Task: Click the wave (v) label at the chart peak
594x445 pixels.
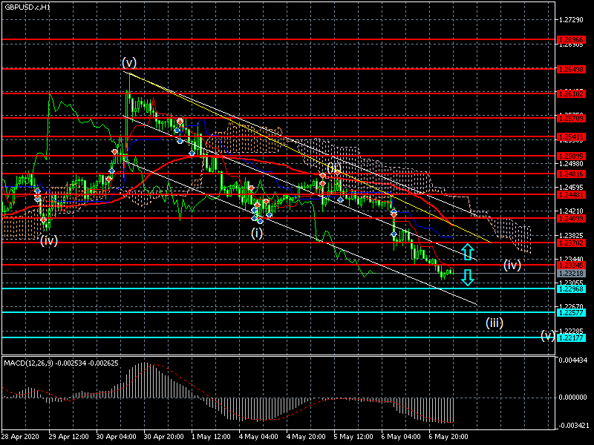Action: (129, 62)
